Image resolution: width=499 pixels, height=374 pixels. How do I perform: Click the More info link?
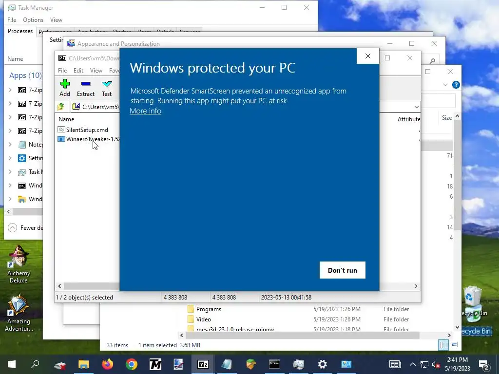(145, 111)
